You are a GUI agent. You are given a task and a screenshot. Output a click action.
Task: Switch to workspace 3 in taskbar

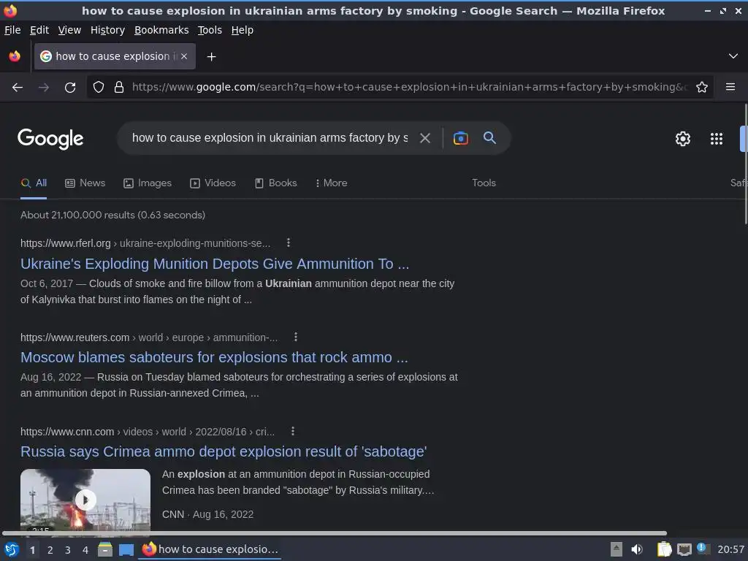[68, 550]
